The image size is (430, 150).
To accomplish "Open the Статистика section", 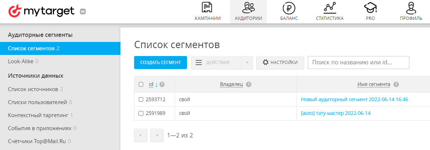I will (x=329, y=12).
